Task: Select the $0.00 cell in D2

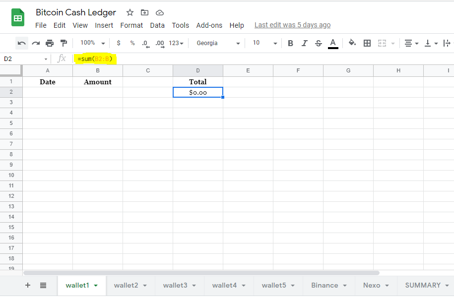Action: 198,92
